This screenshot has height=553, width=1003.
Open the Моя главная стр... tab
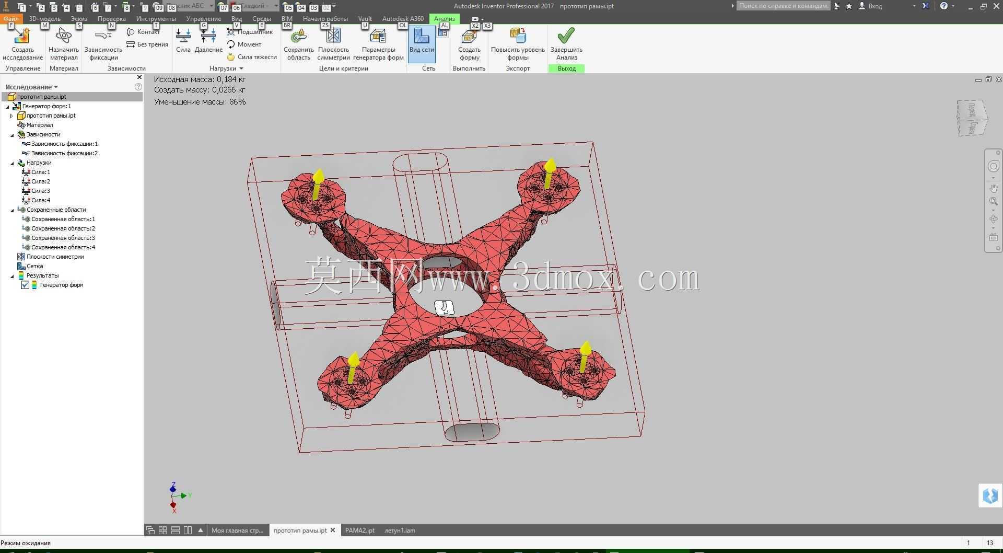click(238, 530)
